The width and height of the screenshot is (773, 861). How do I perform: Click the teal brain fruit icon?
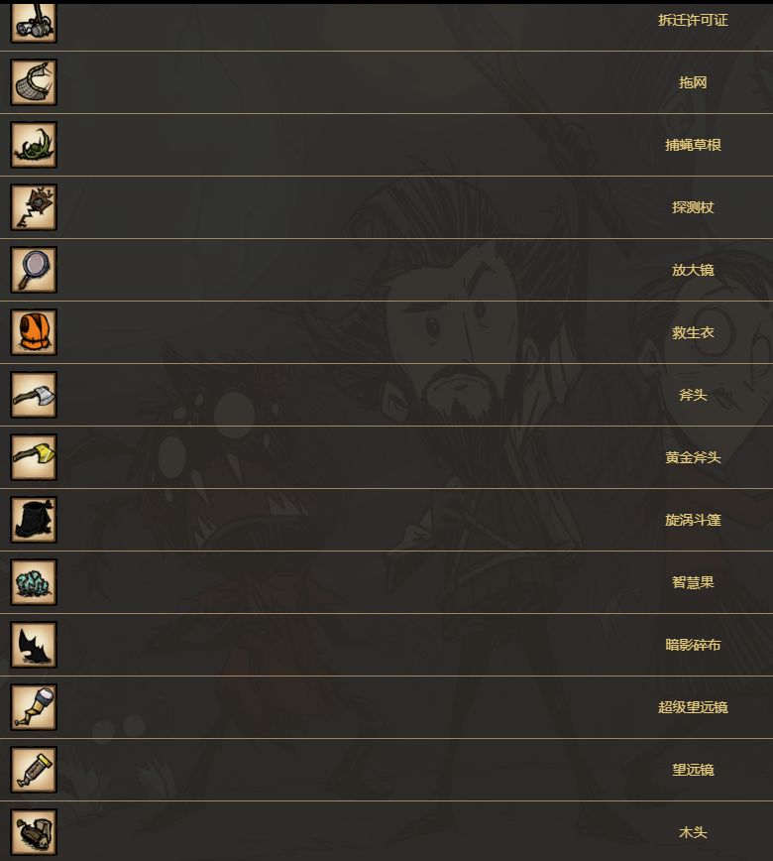pyautogui.click(x=34, y=582)
